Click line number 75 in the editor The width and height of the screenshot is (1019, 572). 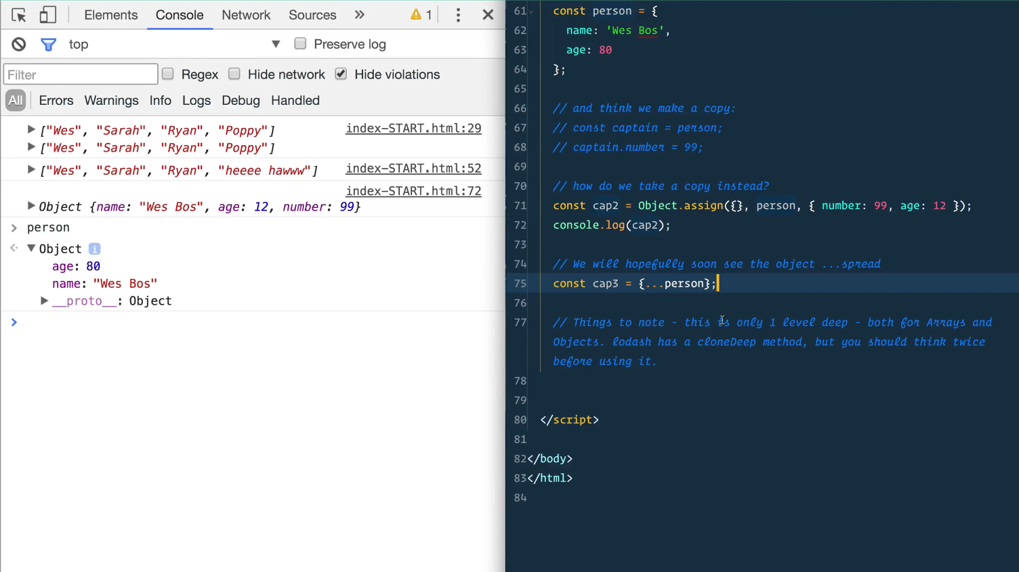[520, 284]
